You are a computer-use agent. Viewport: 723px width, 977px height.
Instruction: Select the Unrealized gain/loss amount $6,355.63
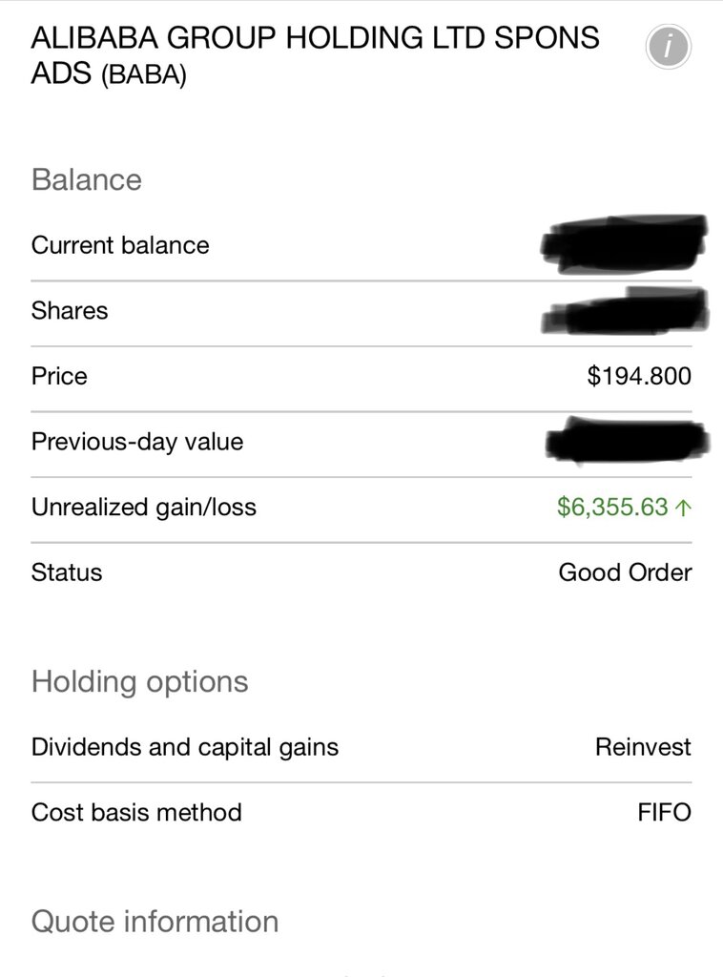pyautogui.click(x=612, y=508)
